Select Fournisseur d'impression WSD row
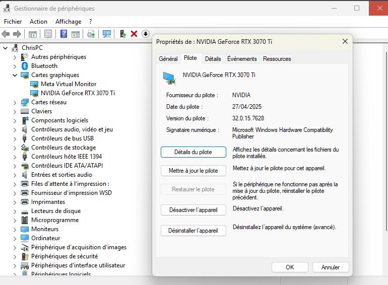This screenshot has height=285, width=388. click(x=71, y=193)
